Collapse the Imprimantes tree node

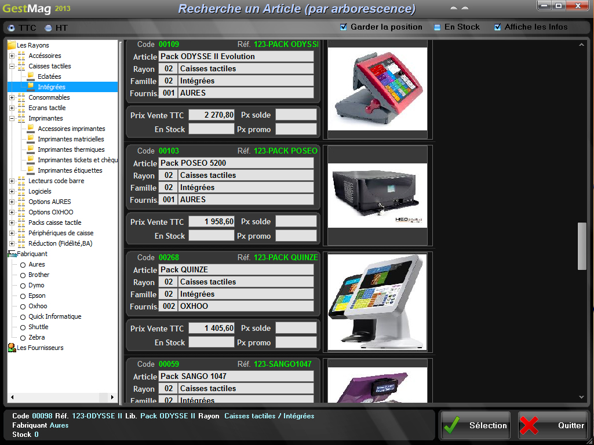click(12, 118)
